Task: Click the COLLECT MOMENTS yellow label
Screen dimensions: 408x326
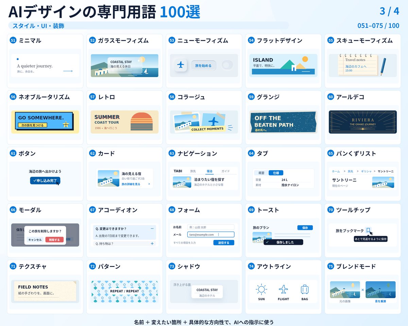Action: click(207, 129)
